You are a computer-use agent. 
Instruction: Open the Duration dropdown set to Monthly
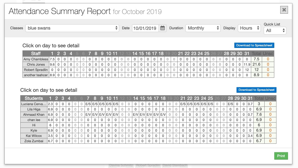[x=203, y=28]
